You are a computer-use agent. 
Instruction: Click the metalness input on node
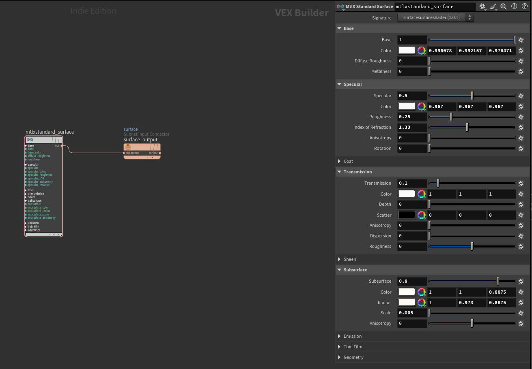(x=33, y=160)
